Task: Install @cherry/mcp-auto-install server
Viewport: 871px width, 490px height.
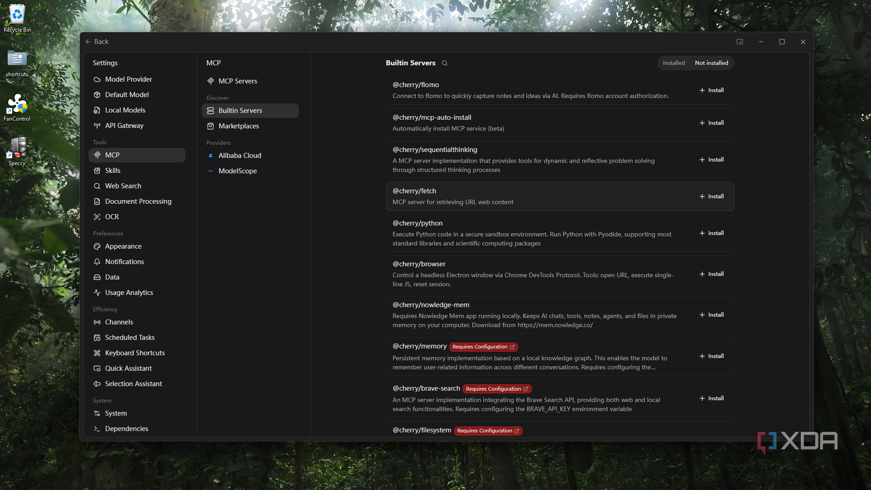Action: 712,123
